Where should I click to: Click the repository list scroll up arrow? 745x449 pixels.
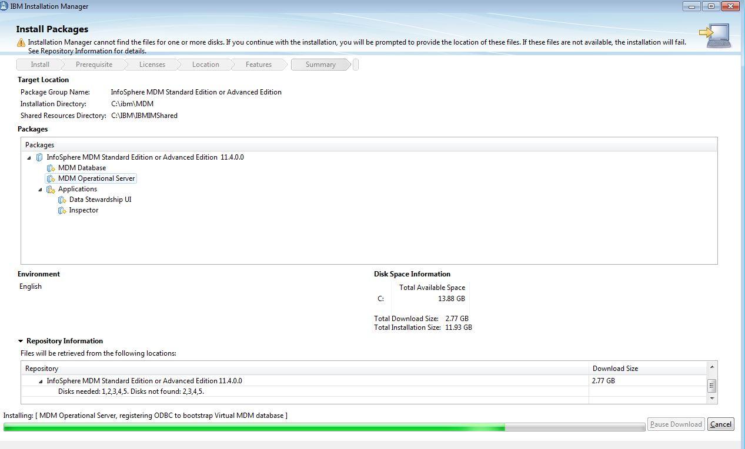click(x=712, y=367)
